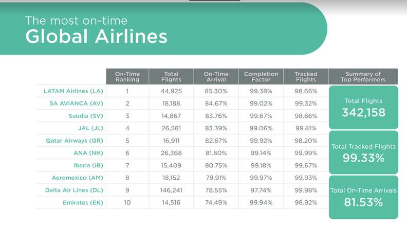This screenshot has width=407, height=225.
Task: Click the Summary of Top Performers header
Action: click(363, 77)
